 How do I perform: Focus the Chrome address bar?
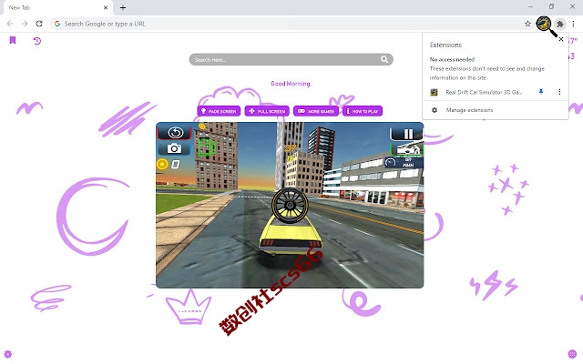(291, 24)
